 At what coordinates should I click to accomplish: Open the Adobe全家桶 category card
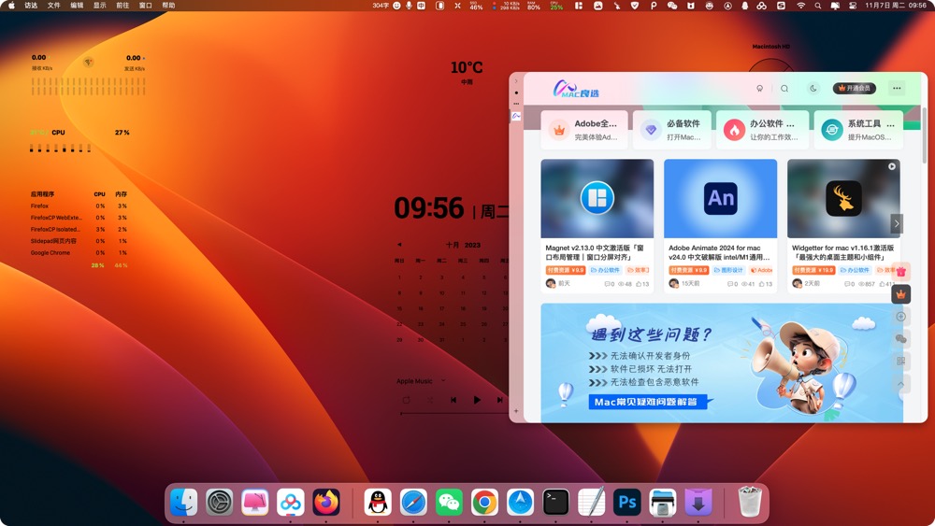[584, 129]
